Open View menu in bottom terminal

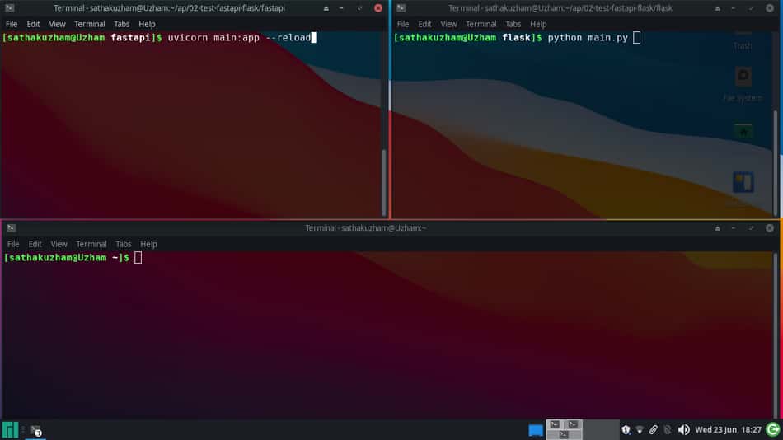(59, 244)
